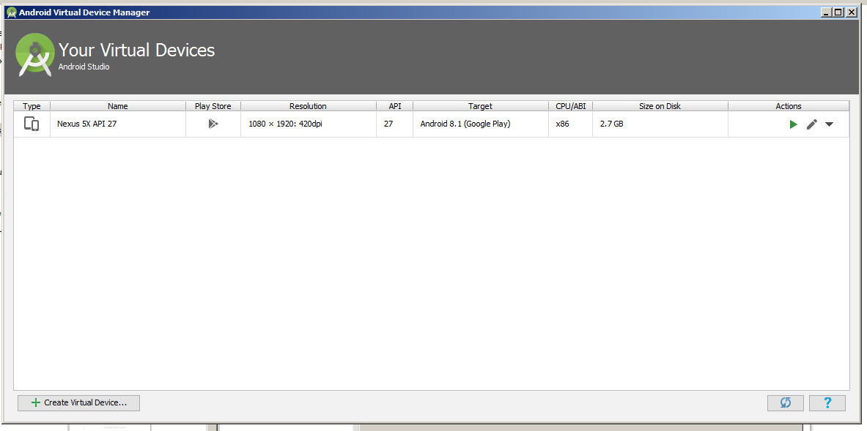
Task: Click the 1080 × 1920: 420dpi resolution cell
Action: (308, 124)
